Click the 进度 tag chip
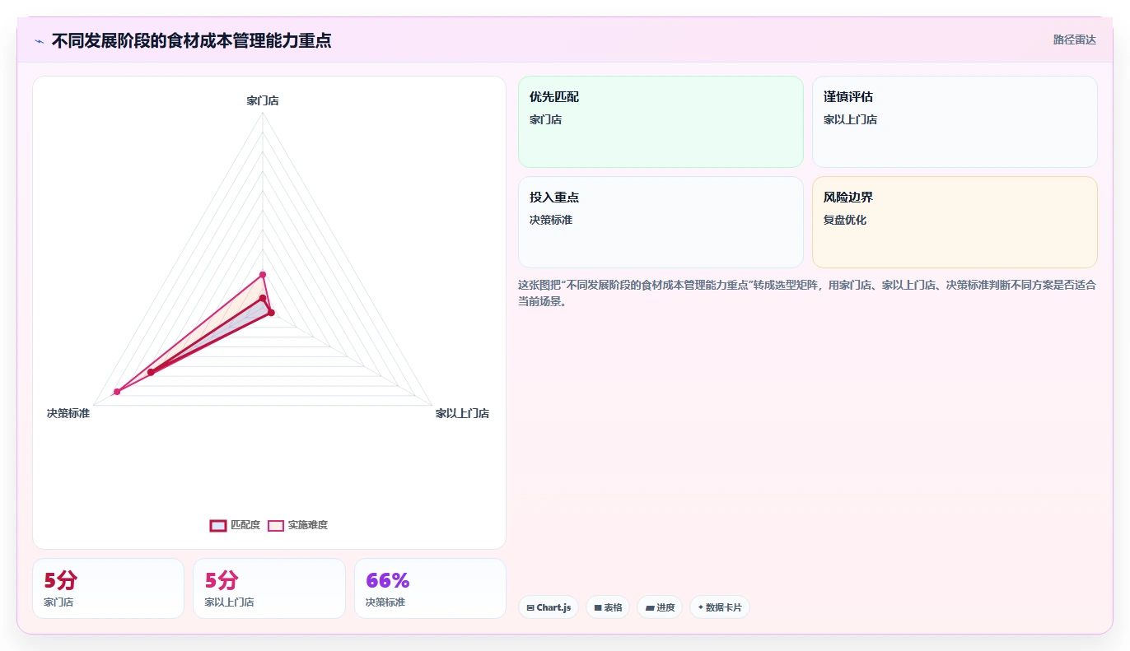 click(x=660, y=607)
